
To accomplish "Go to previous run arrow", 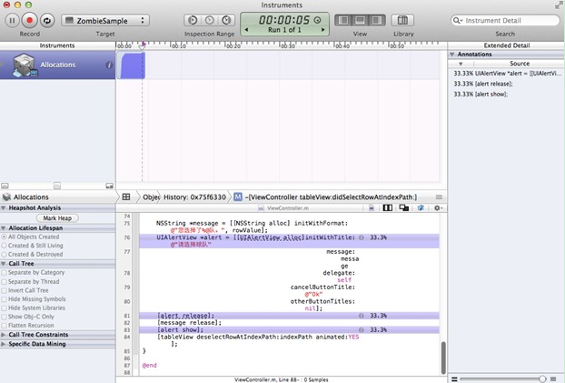I will coord(246,30).
